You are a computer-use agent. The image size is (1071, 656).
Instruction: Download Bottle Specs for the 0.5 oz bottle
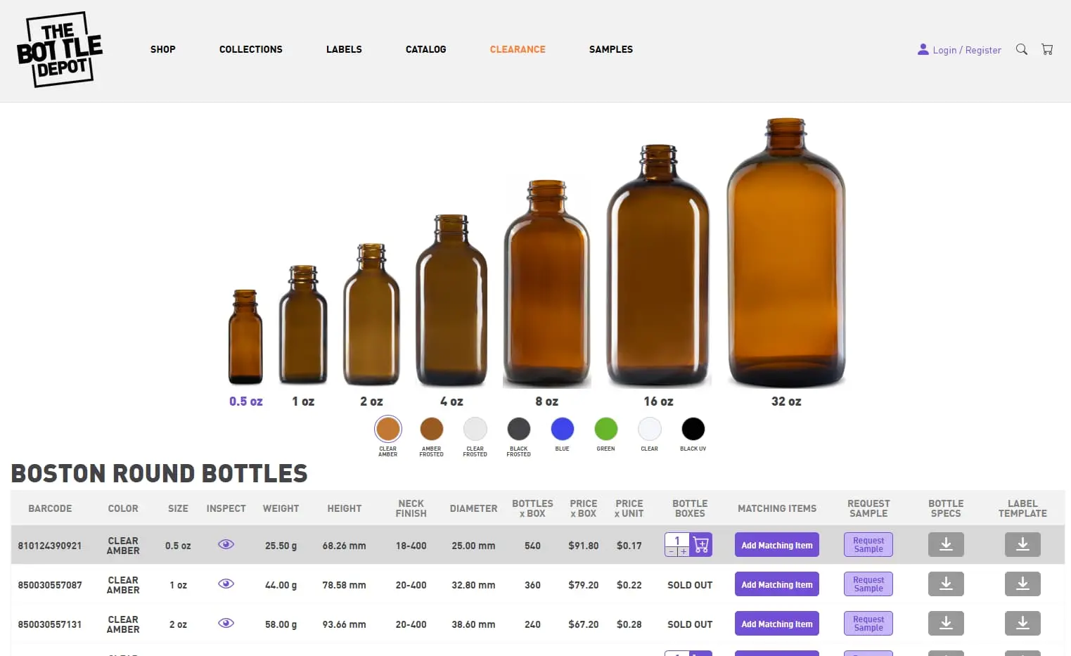(946, 544)
